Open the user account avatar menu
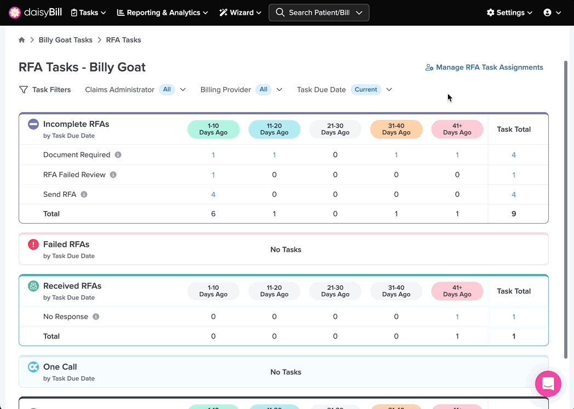Screen dimensions: 574x409 click(552, 13)
